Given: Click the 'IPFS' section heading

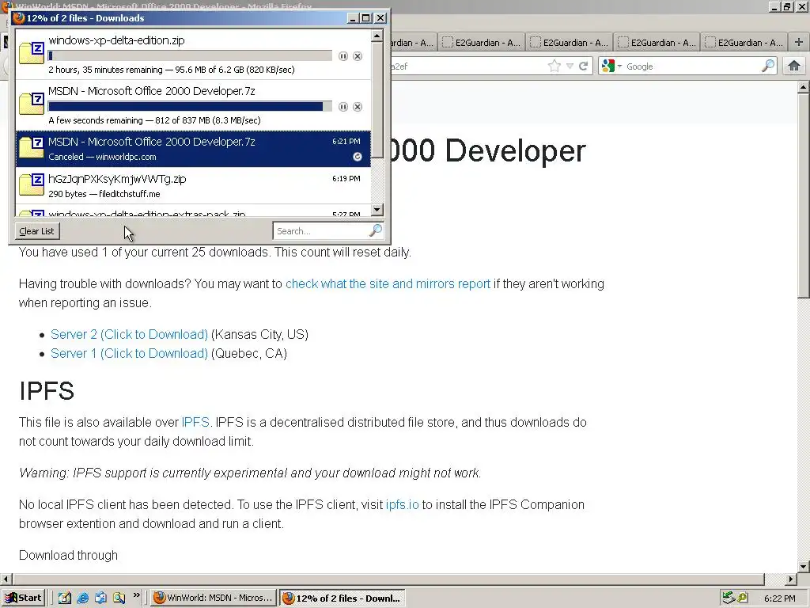Looking at the screenshot, I should [x=47, y=390].
